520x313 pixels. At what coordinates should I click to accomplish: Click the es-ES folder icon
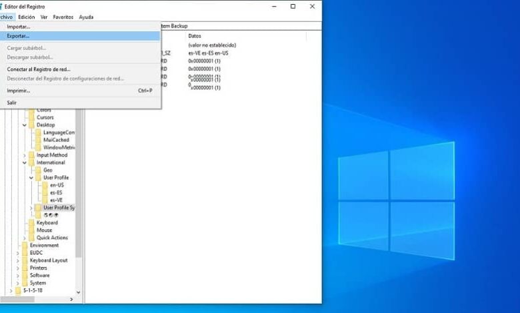pyautogui.click(x=45, y=192)
